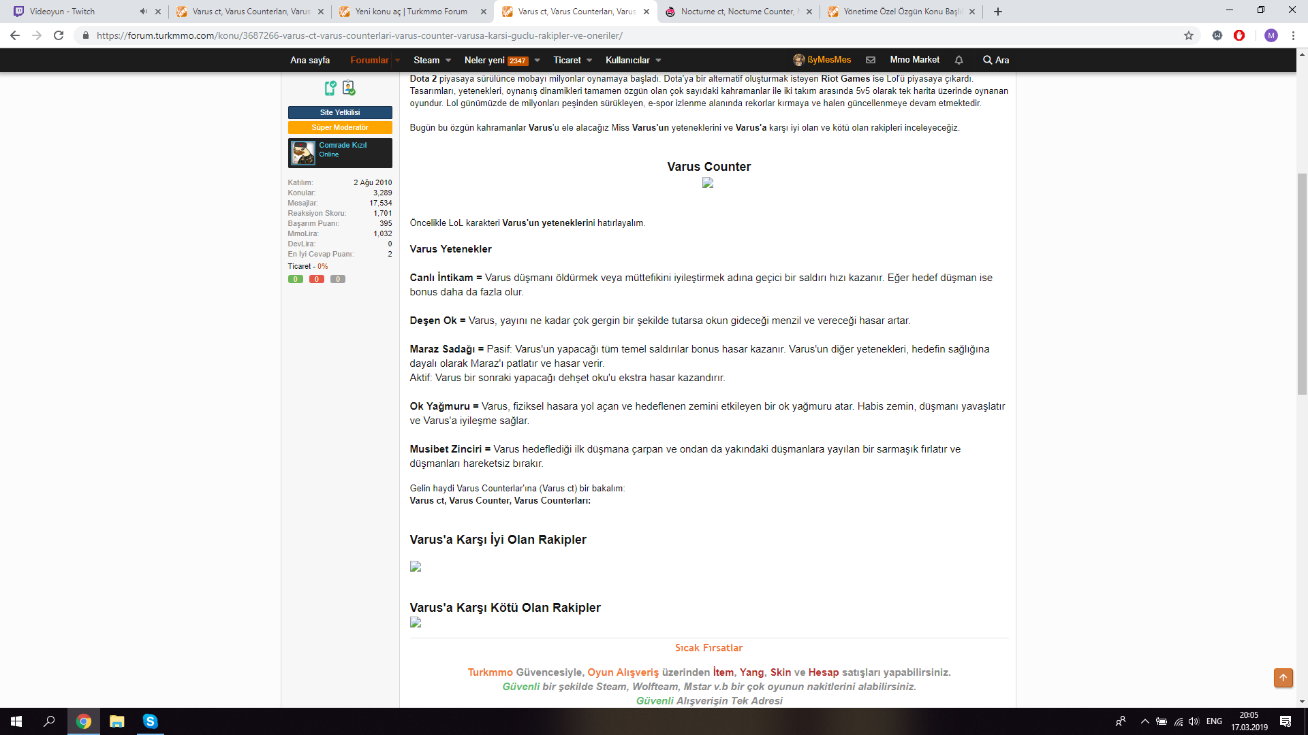Expand the Forumlar dropdown arrow

pos(398,61)
